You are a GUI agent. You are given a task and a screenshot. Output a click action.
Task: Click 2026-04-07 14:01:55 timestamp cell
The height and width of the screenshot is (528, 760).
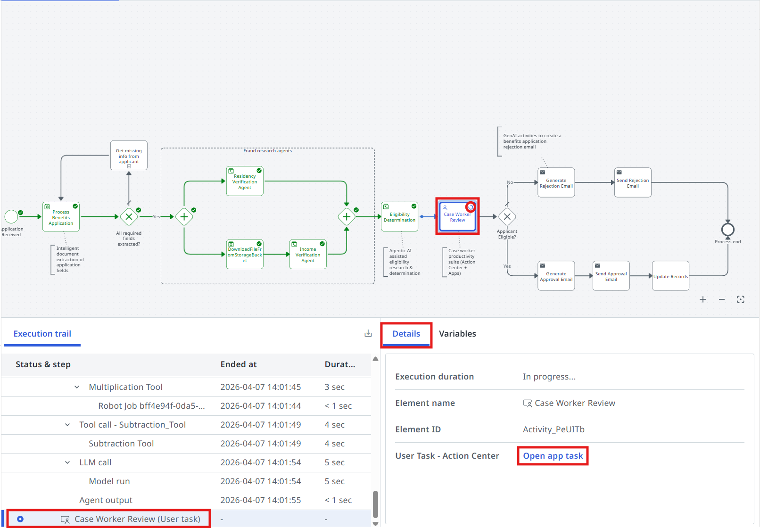[261, 500]
